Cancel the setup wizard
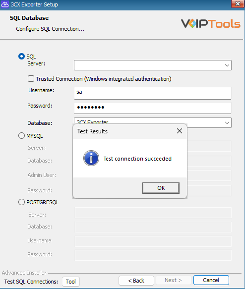245x289 pixels. tap(211, 280)
